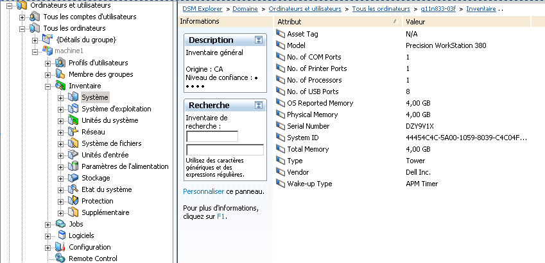Expand Tous les comptes d'utilisateurs node

[x=22, y=17]
